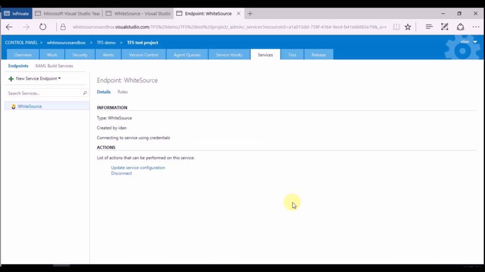Screen dimensions: 485x272
Task: Click the Details tab of the endpoint
Action: (x=104, y=92)
